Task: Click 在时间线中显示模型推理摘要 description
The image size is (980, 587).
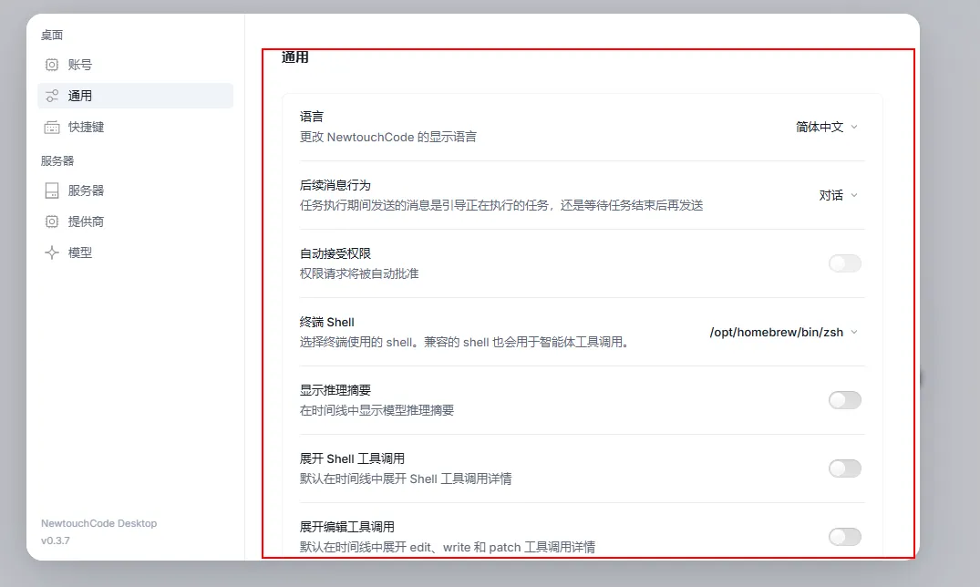Action: 377,410
